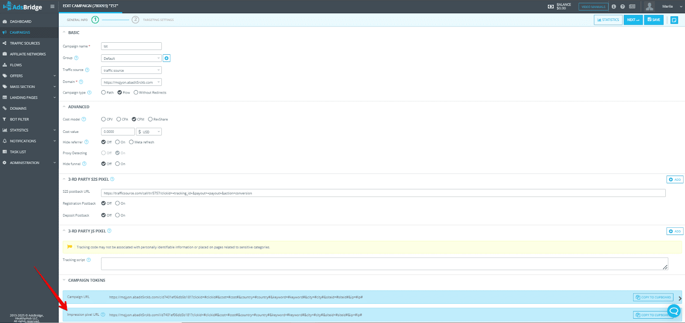Show help tooltip for Cost model
Image resolution: width=685 pixels, height=323 pixels.
[x=84, y=119]
